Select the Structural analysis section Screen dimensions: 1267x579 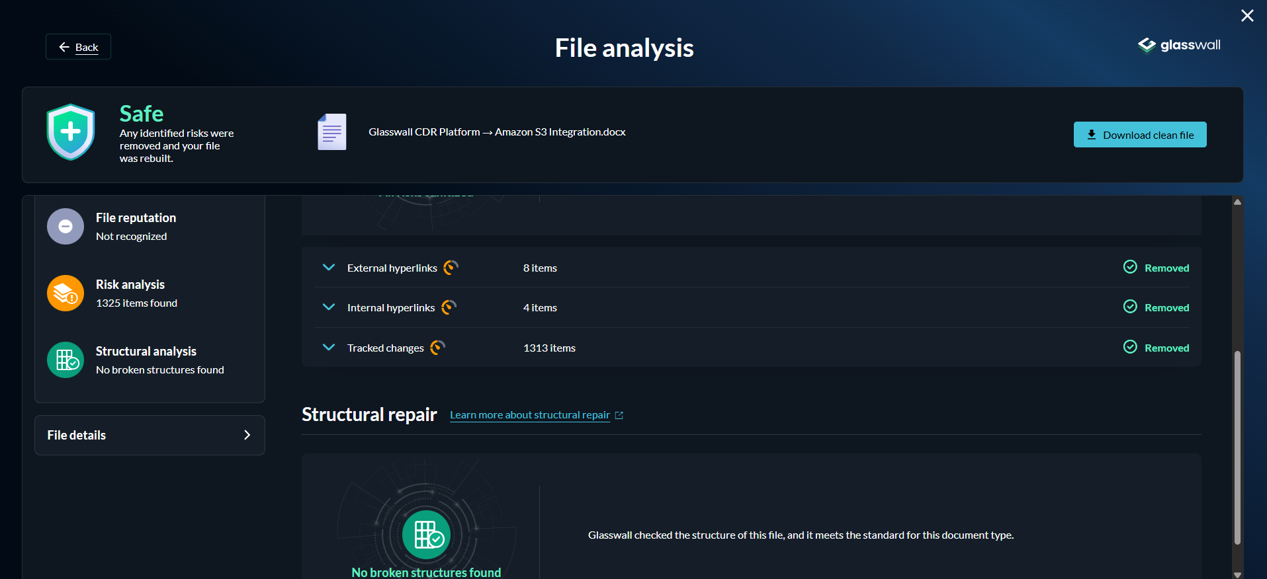click(x=150, y=360)
